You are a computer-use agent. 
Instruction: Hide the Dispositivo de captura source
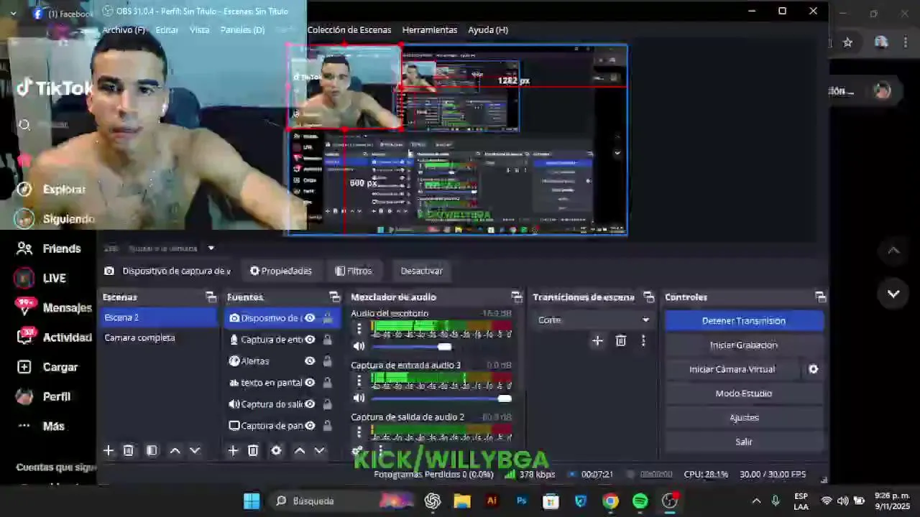coord(310,318)
